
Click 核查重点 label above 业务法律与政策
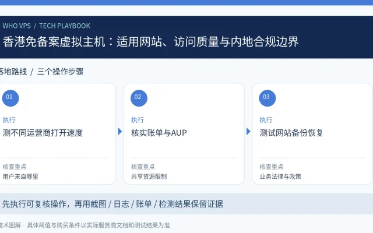click(x=272, y=167)
